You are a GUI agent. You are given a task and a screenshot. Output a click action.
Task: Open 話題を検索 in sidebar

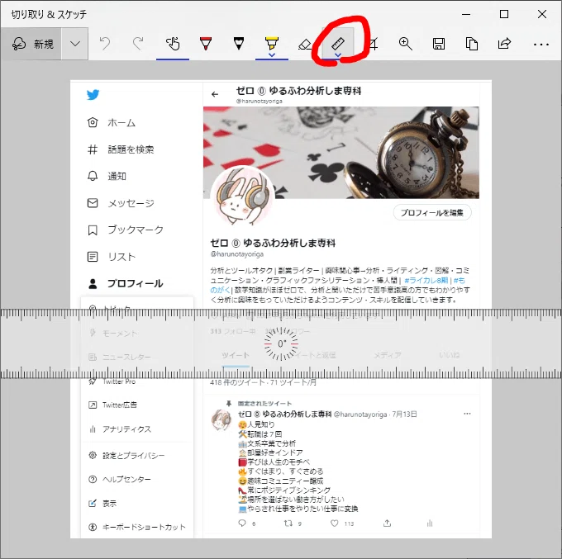pyautogui.click(x=121, y=149)
